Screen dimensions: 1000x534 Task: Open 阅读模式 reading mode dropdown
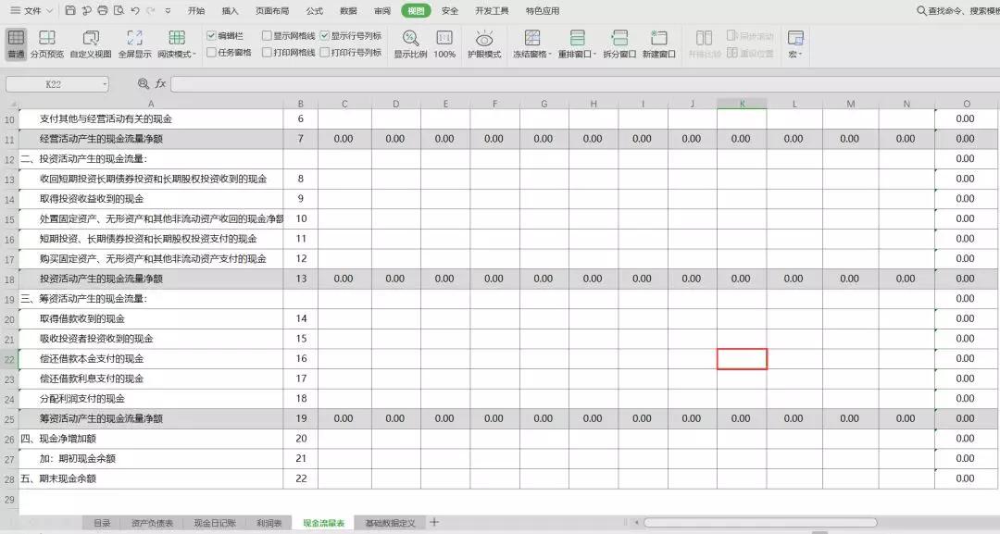click(177, 44)
